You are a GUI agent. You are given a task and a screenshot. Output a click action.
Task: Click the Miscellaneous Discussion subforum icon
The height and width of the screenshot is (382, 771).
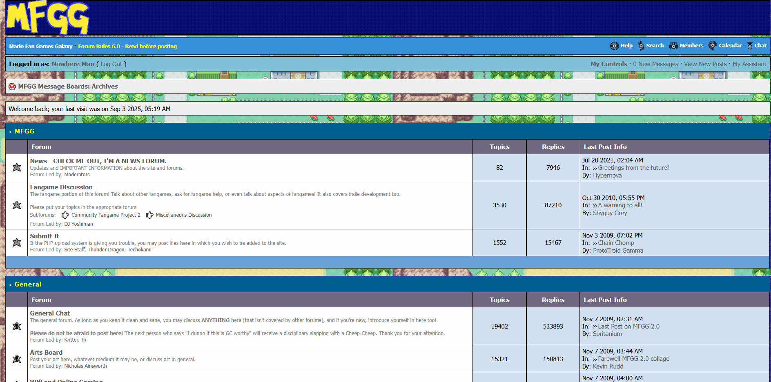coord(150,215)
